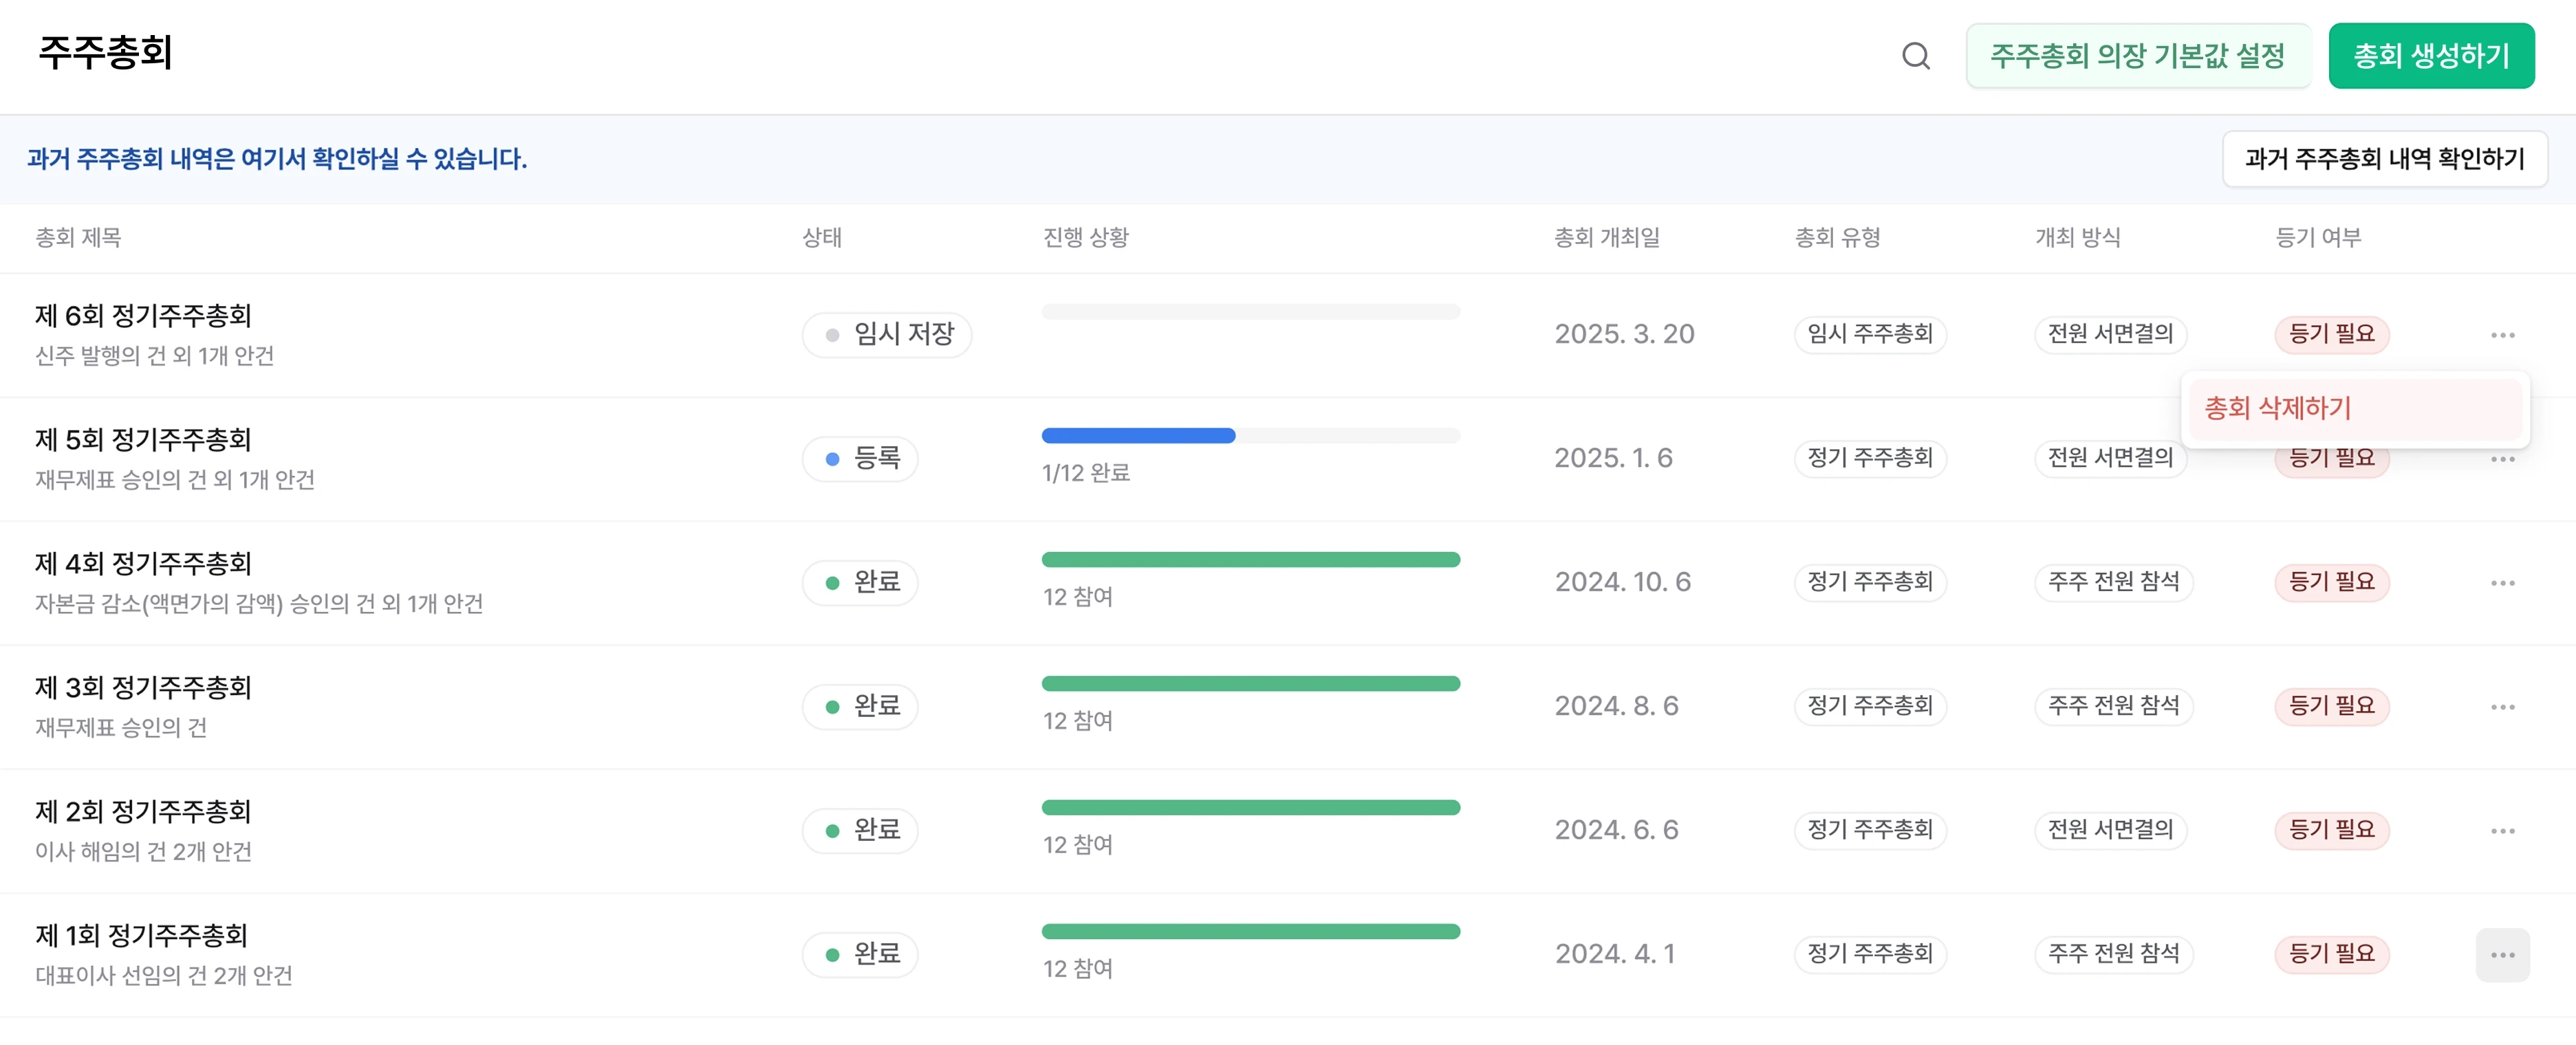Open the search icon at top right
Image resolution: width=2576 pixels, height=1045 pixels.
pyautogui.click(x=1915, y=56)
